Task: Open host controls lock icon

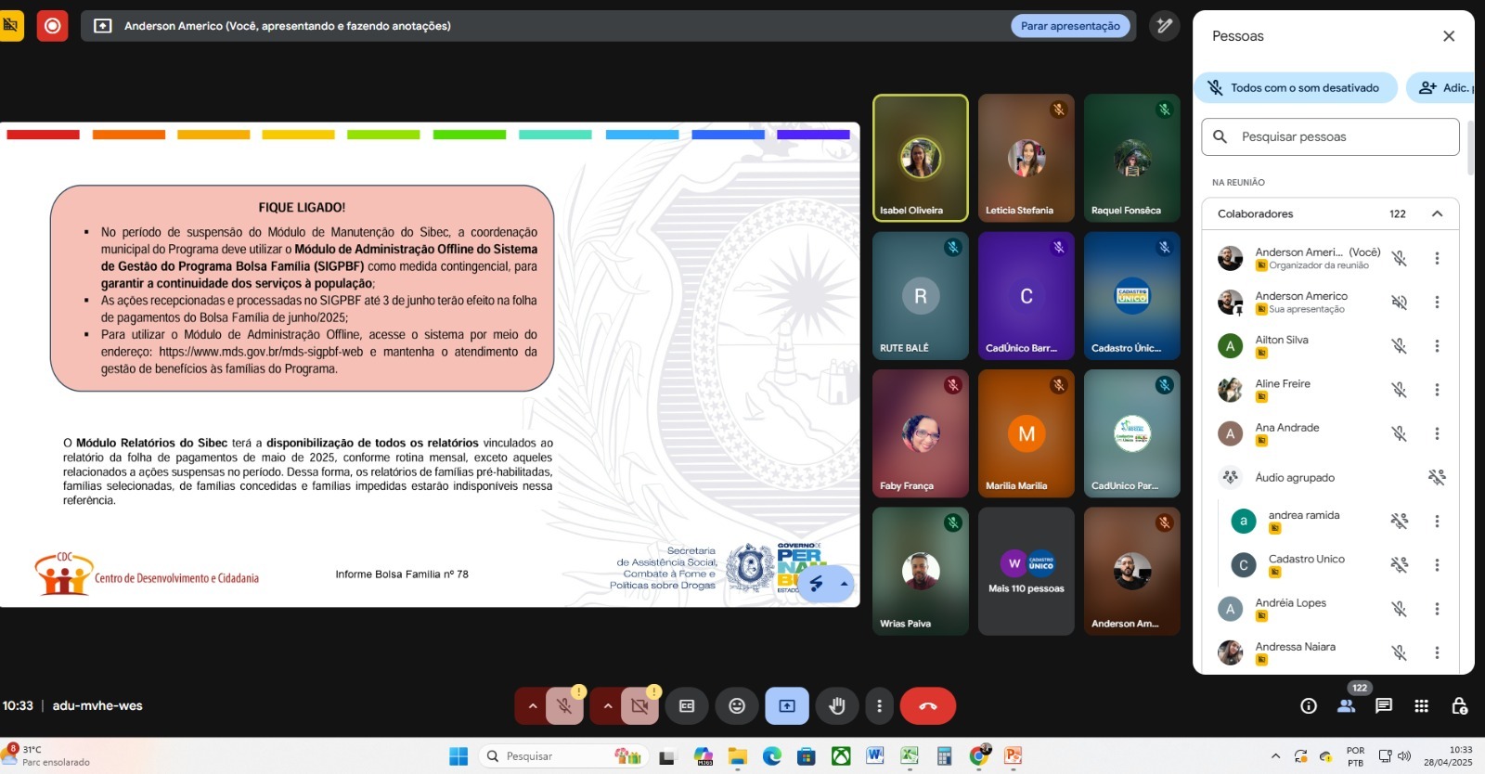Action: click(1459, 706)
